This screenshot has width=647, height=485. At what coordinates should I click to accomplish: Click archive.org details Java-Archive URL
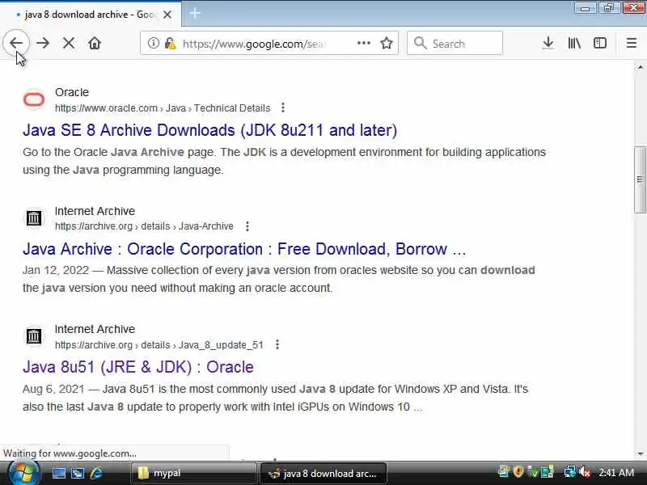point(144,226)
